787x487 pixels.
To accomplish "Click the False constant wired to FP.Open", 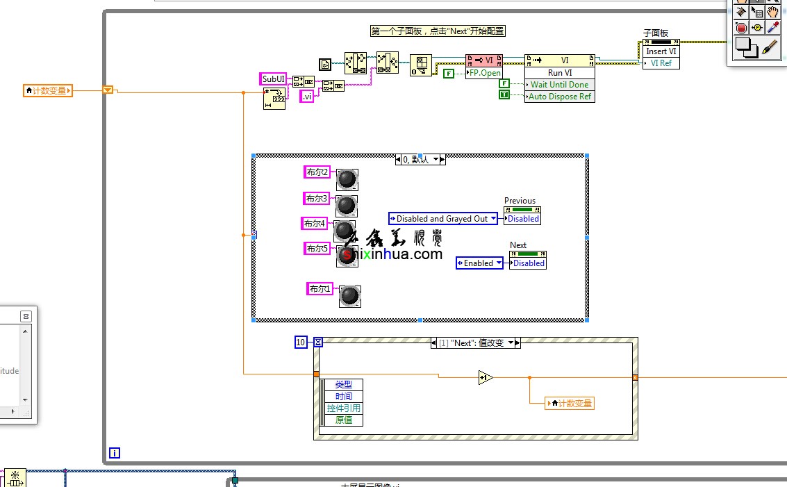I will [x=449, y=73].
